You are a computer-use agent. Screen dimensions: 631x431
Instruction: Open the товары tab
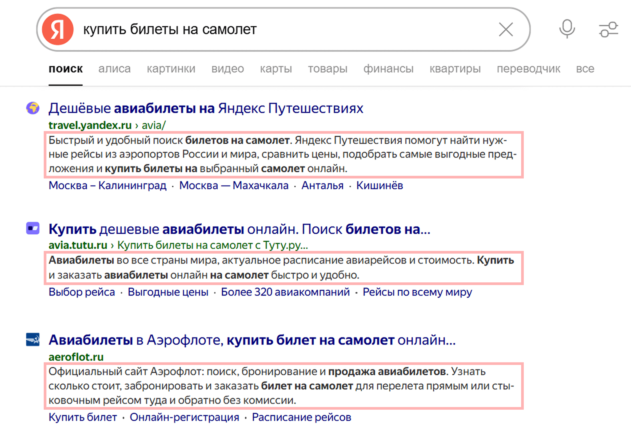coord(328,69)
